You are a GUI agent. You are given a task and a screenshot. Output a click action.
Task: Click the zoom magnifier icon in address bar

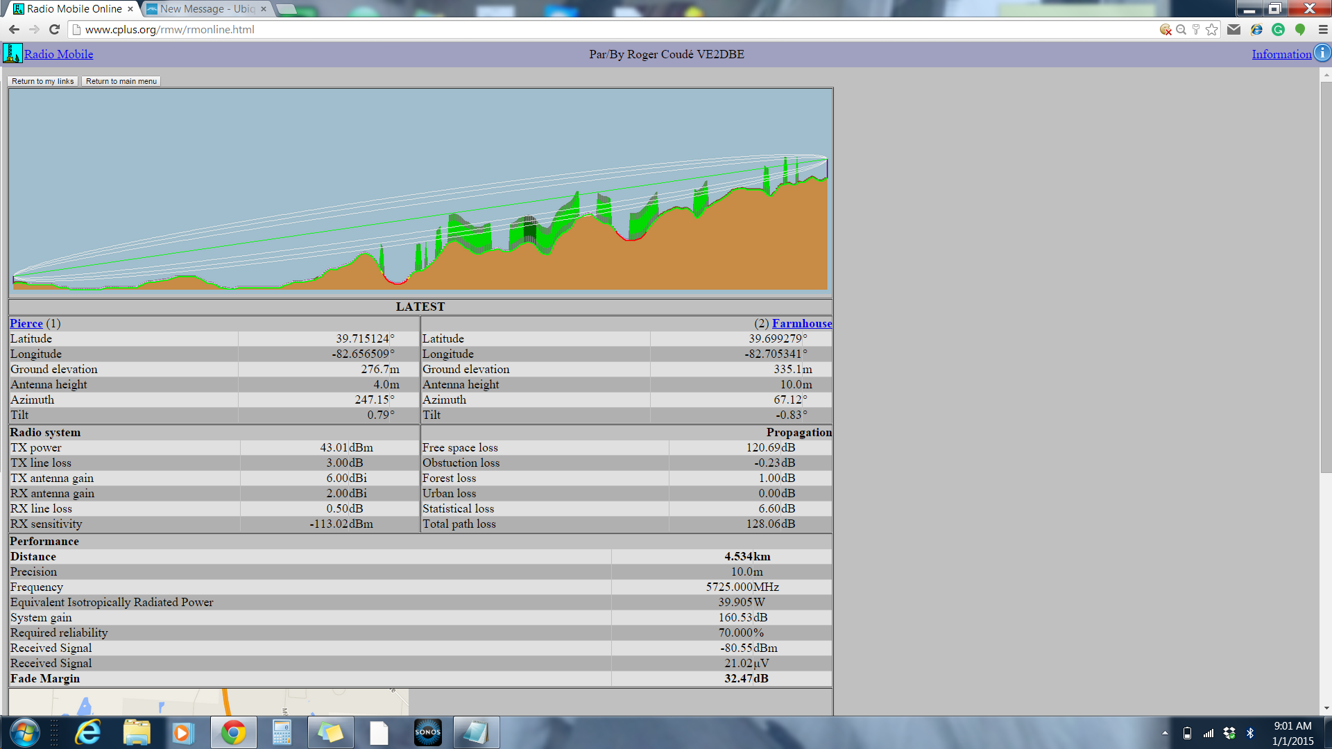[1181, 30]
